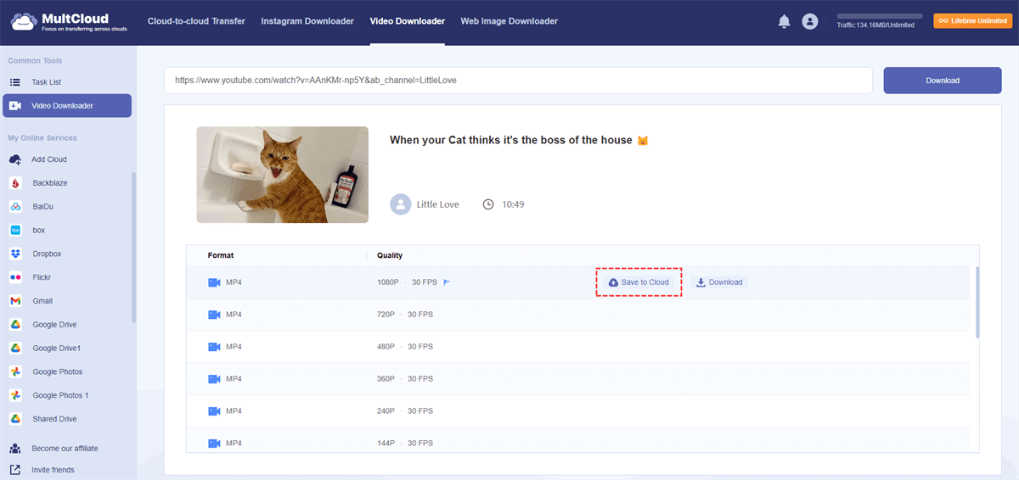Click the Add Cloud icon
The height and width of the screenshot is (480, 1019).
click(15, 159)
